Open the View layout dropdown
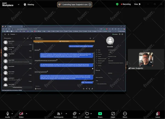The height and width of the screenshot is (119, 165). click(137, 4)
